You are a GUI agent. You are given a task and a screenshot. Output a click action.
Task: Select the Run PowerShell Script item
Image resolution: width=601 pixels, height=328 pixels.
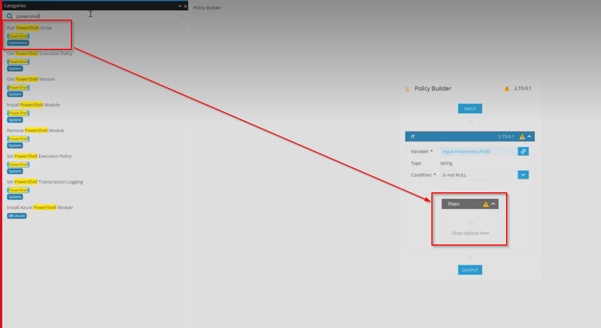point(29,28)
